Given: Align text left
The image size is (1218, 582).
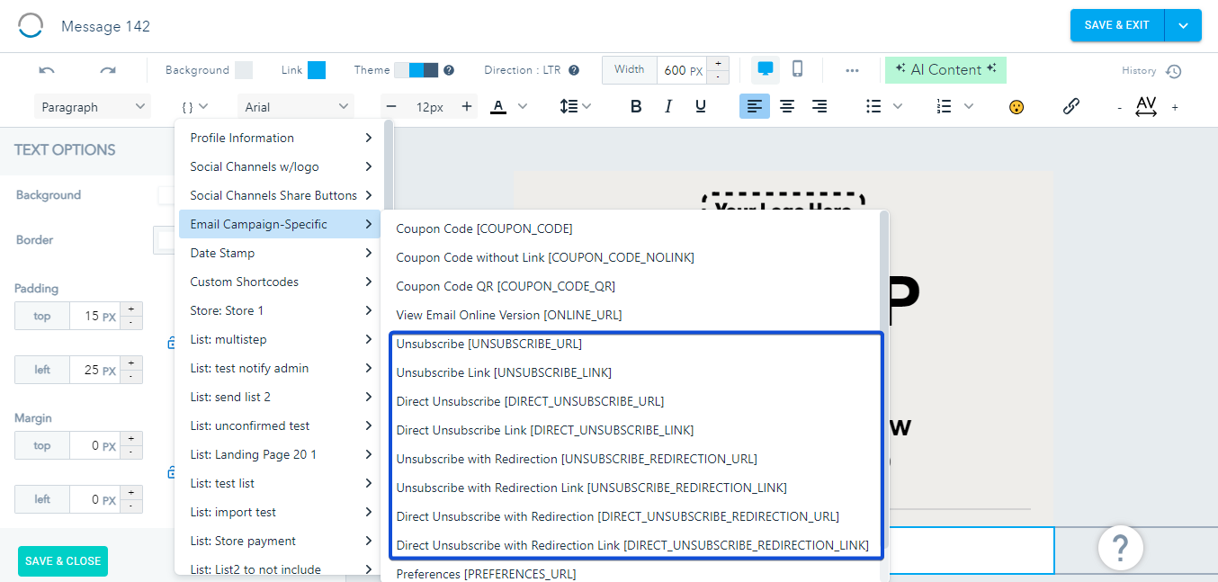Looking at the screenshot, I should pyautogui.click(x=755, y=107).
